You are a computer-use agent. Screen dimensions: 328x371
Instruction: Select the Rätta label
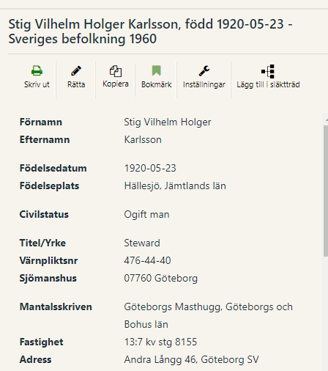[76, 84]
